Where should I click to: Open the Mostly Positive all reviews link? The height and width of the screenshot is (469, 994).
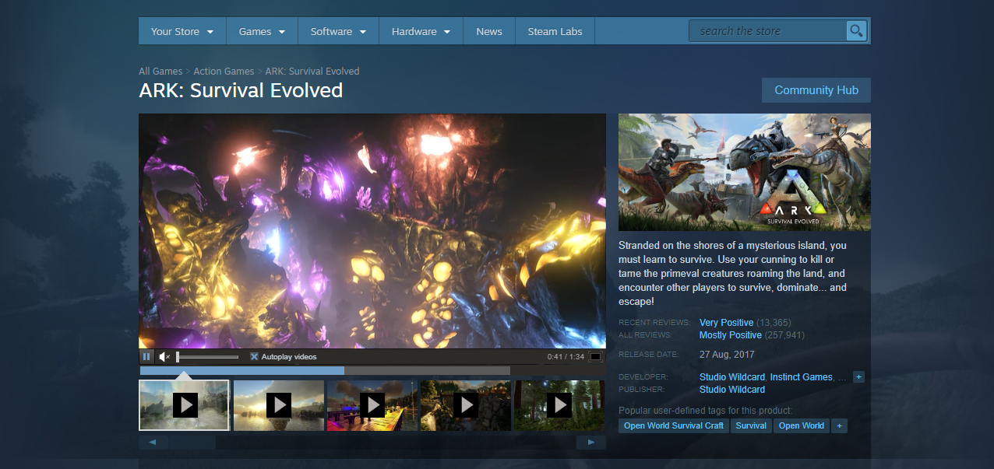pos(731,335)
